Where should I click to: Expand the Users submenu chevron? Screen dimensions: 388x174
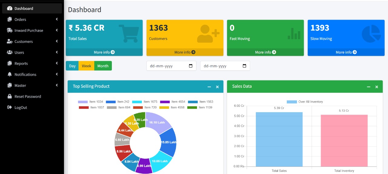click(57, 52)
